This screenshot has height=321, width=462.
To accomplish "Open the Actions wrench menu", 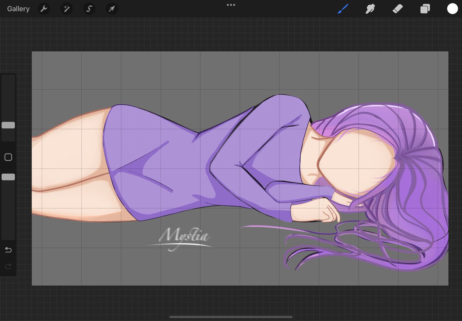I will tap(44, 9).
